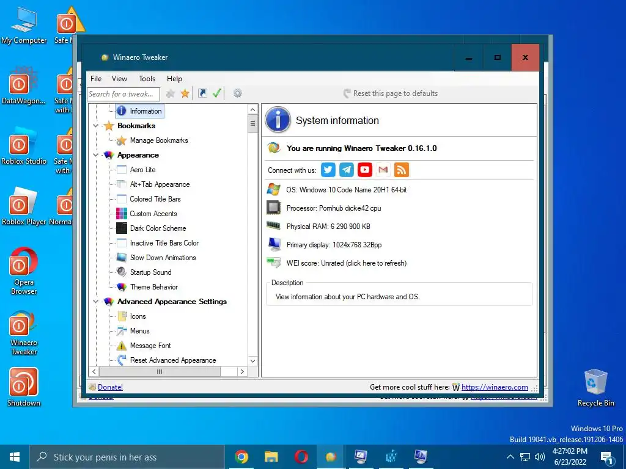Select My Computer desktop icon
Viewport: 626px width, 469px height.
coord(24,26)
